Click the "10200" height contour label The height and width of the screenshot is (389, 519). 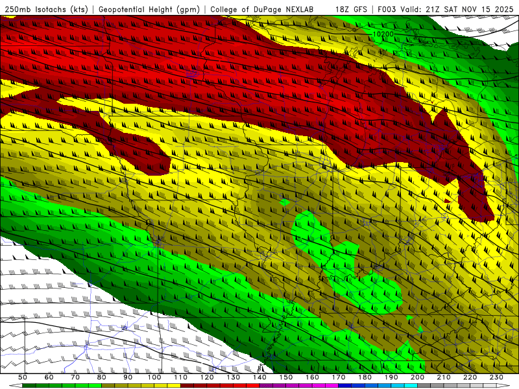pos(383,34)
